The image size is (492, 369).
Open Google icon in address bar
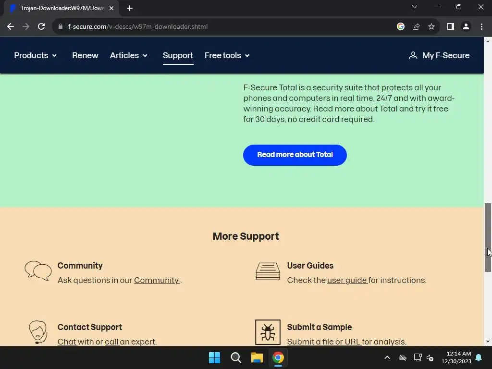coord(400,27)
